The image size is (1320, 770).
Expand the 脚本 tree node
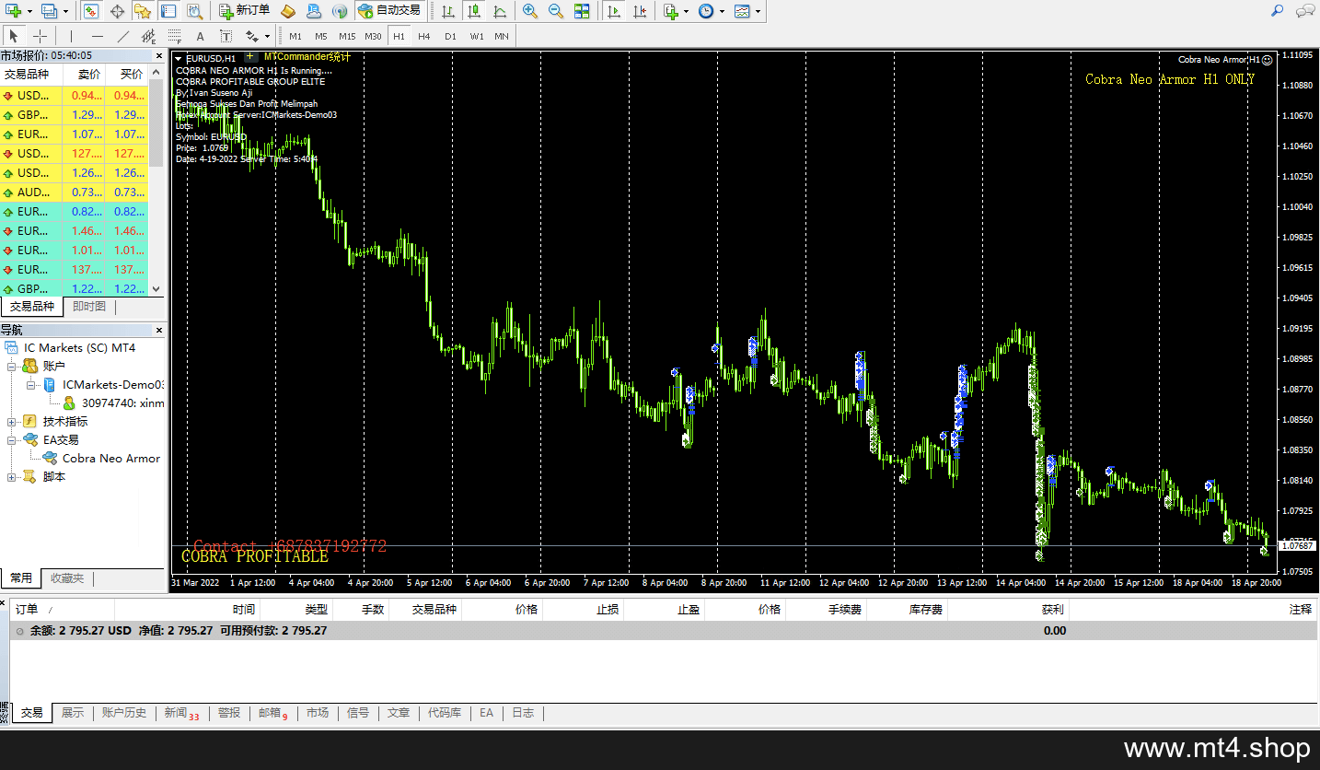point(12,477)
